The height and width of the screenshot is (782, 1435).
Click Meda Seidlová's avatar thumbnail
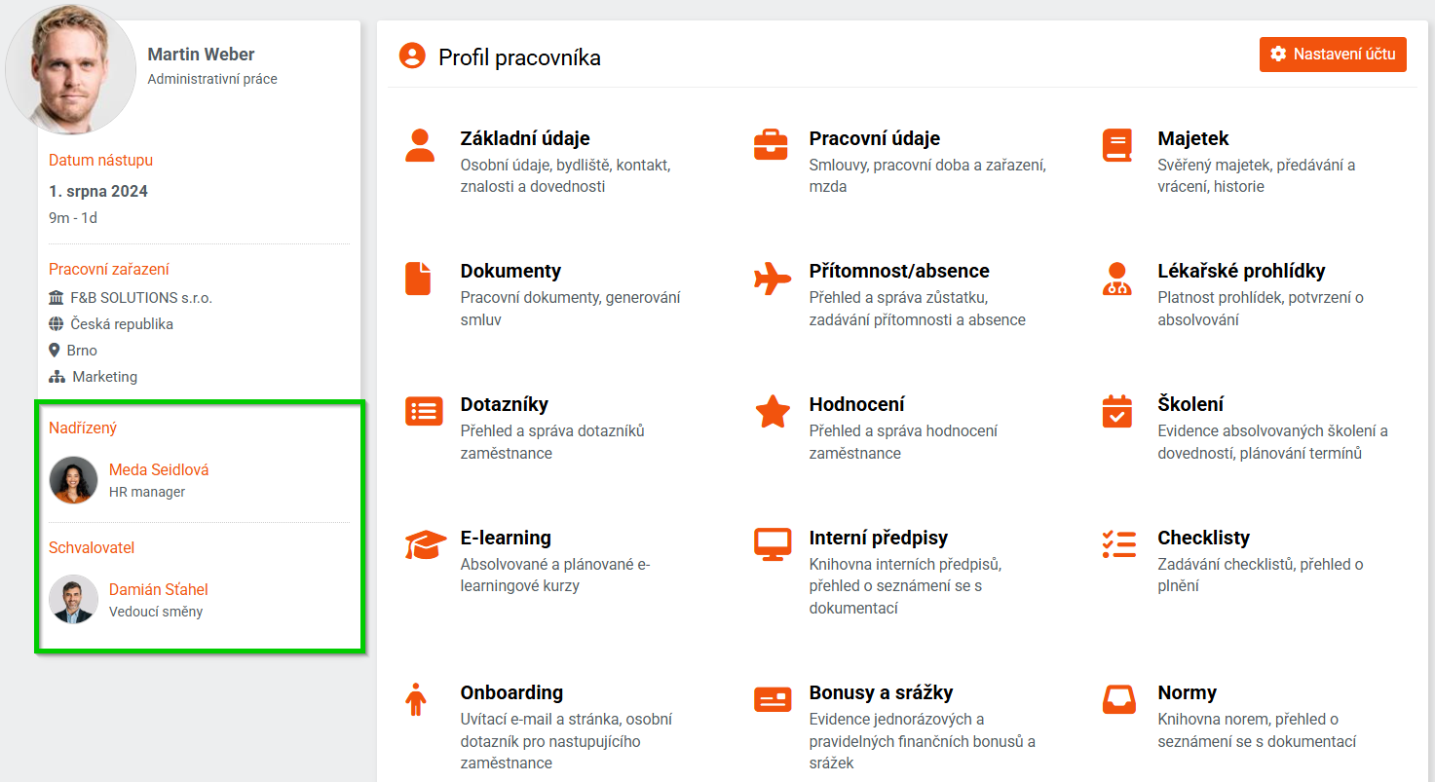[74, 480]
